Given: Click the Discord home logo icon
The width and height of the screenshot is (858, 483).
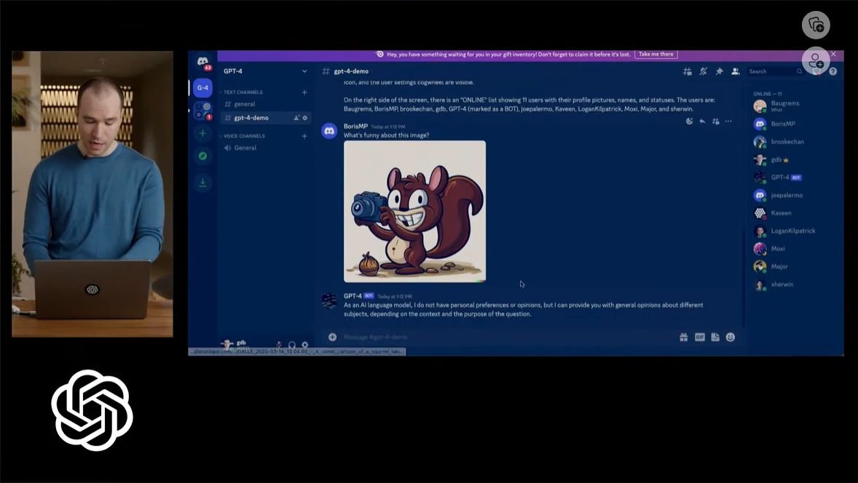Looking at the screenshot, I should (x=202, y=62).
